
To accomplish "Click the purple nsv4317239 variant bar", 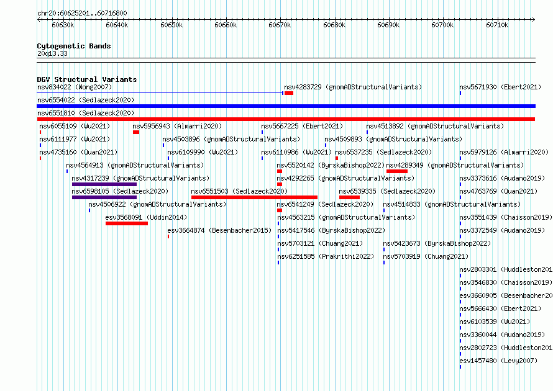I will 104,184.
